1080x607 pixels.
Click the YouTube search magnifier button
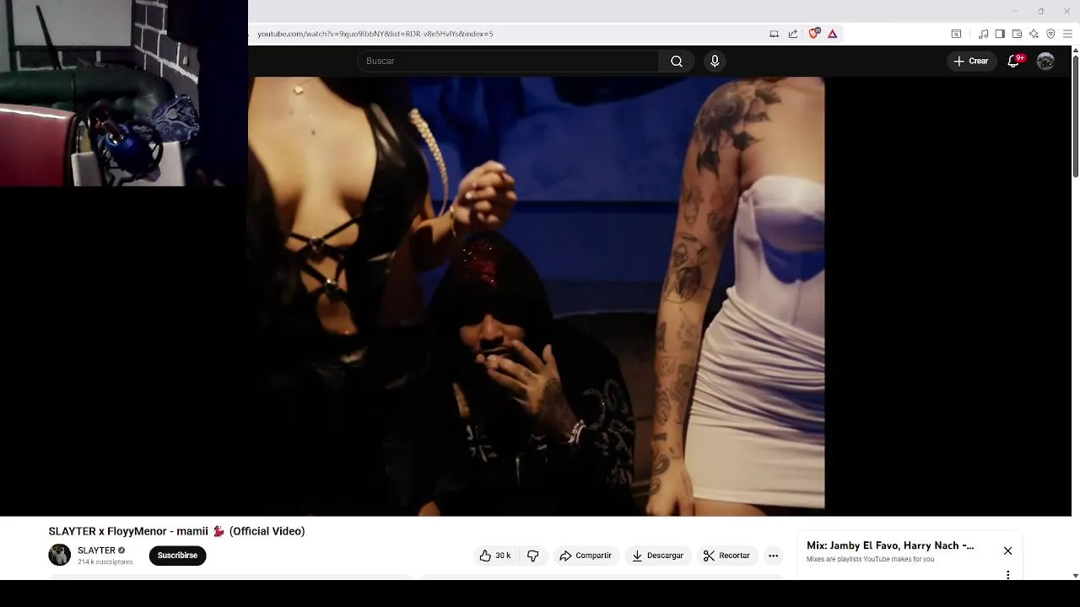[677, 61]
